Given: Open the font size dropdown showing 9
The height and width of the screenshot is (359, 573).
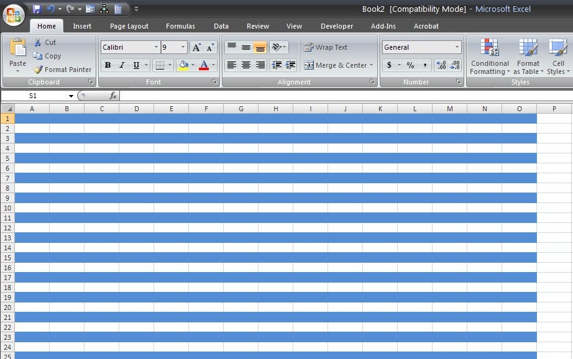Looking at the screenshot, I should (183, 47).
